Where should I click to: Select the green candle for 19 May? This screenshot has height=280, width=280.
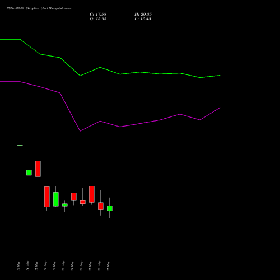[x=56, y=199]
